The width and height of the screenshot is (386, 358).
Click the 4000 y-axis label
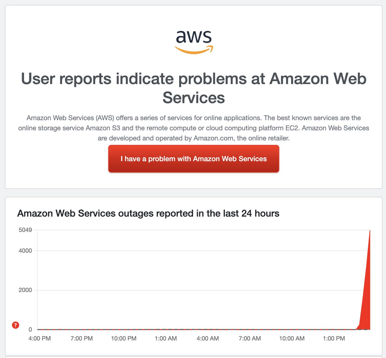(x=25, y=251)
